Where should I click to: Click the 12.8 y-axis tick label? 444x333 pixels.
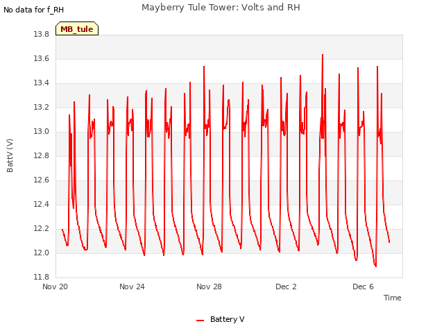click(42, 155)
